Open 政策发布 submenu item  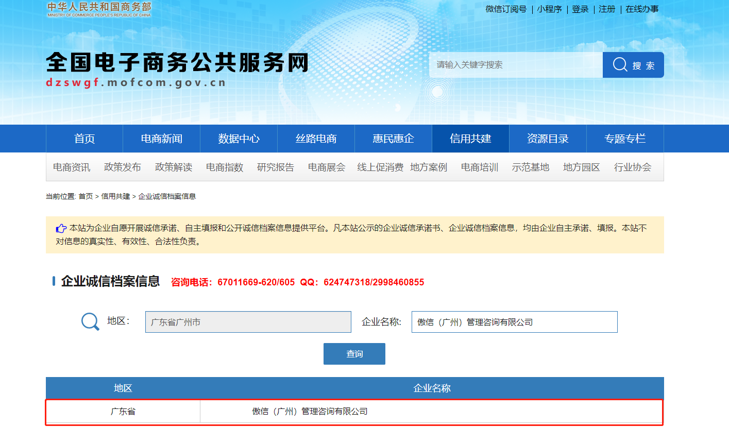(x=123, y=167)
